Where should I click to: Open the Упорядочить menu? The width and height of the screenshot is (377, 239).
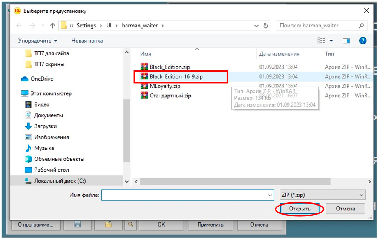pos(38,41)
